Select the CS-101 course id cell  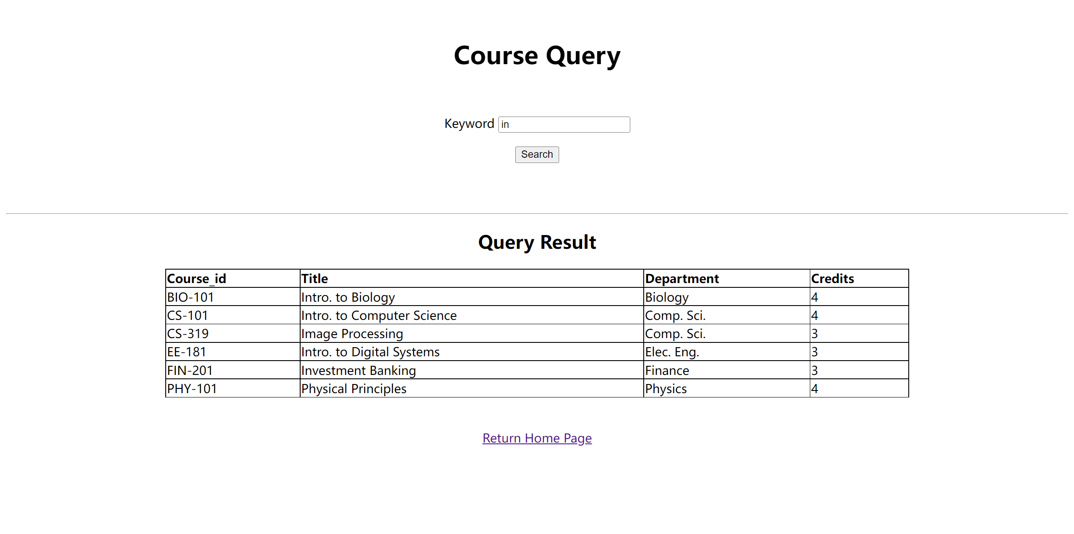tap(187, 316)
